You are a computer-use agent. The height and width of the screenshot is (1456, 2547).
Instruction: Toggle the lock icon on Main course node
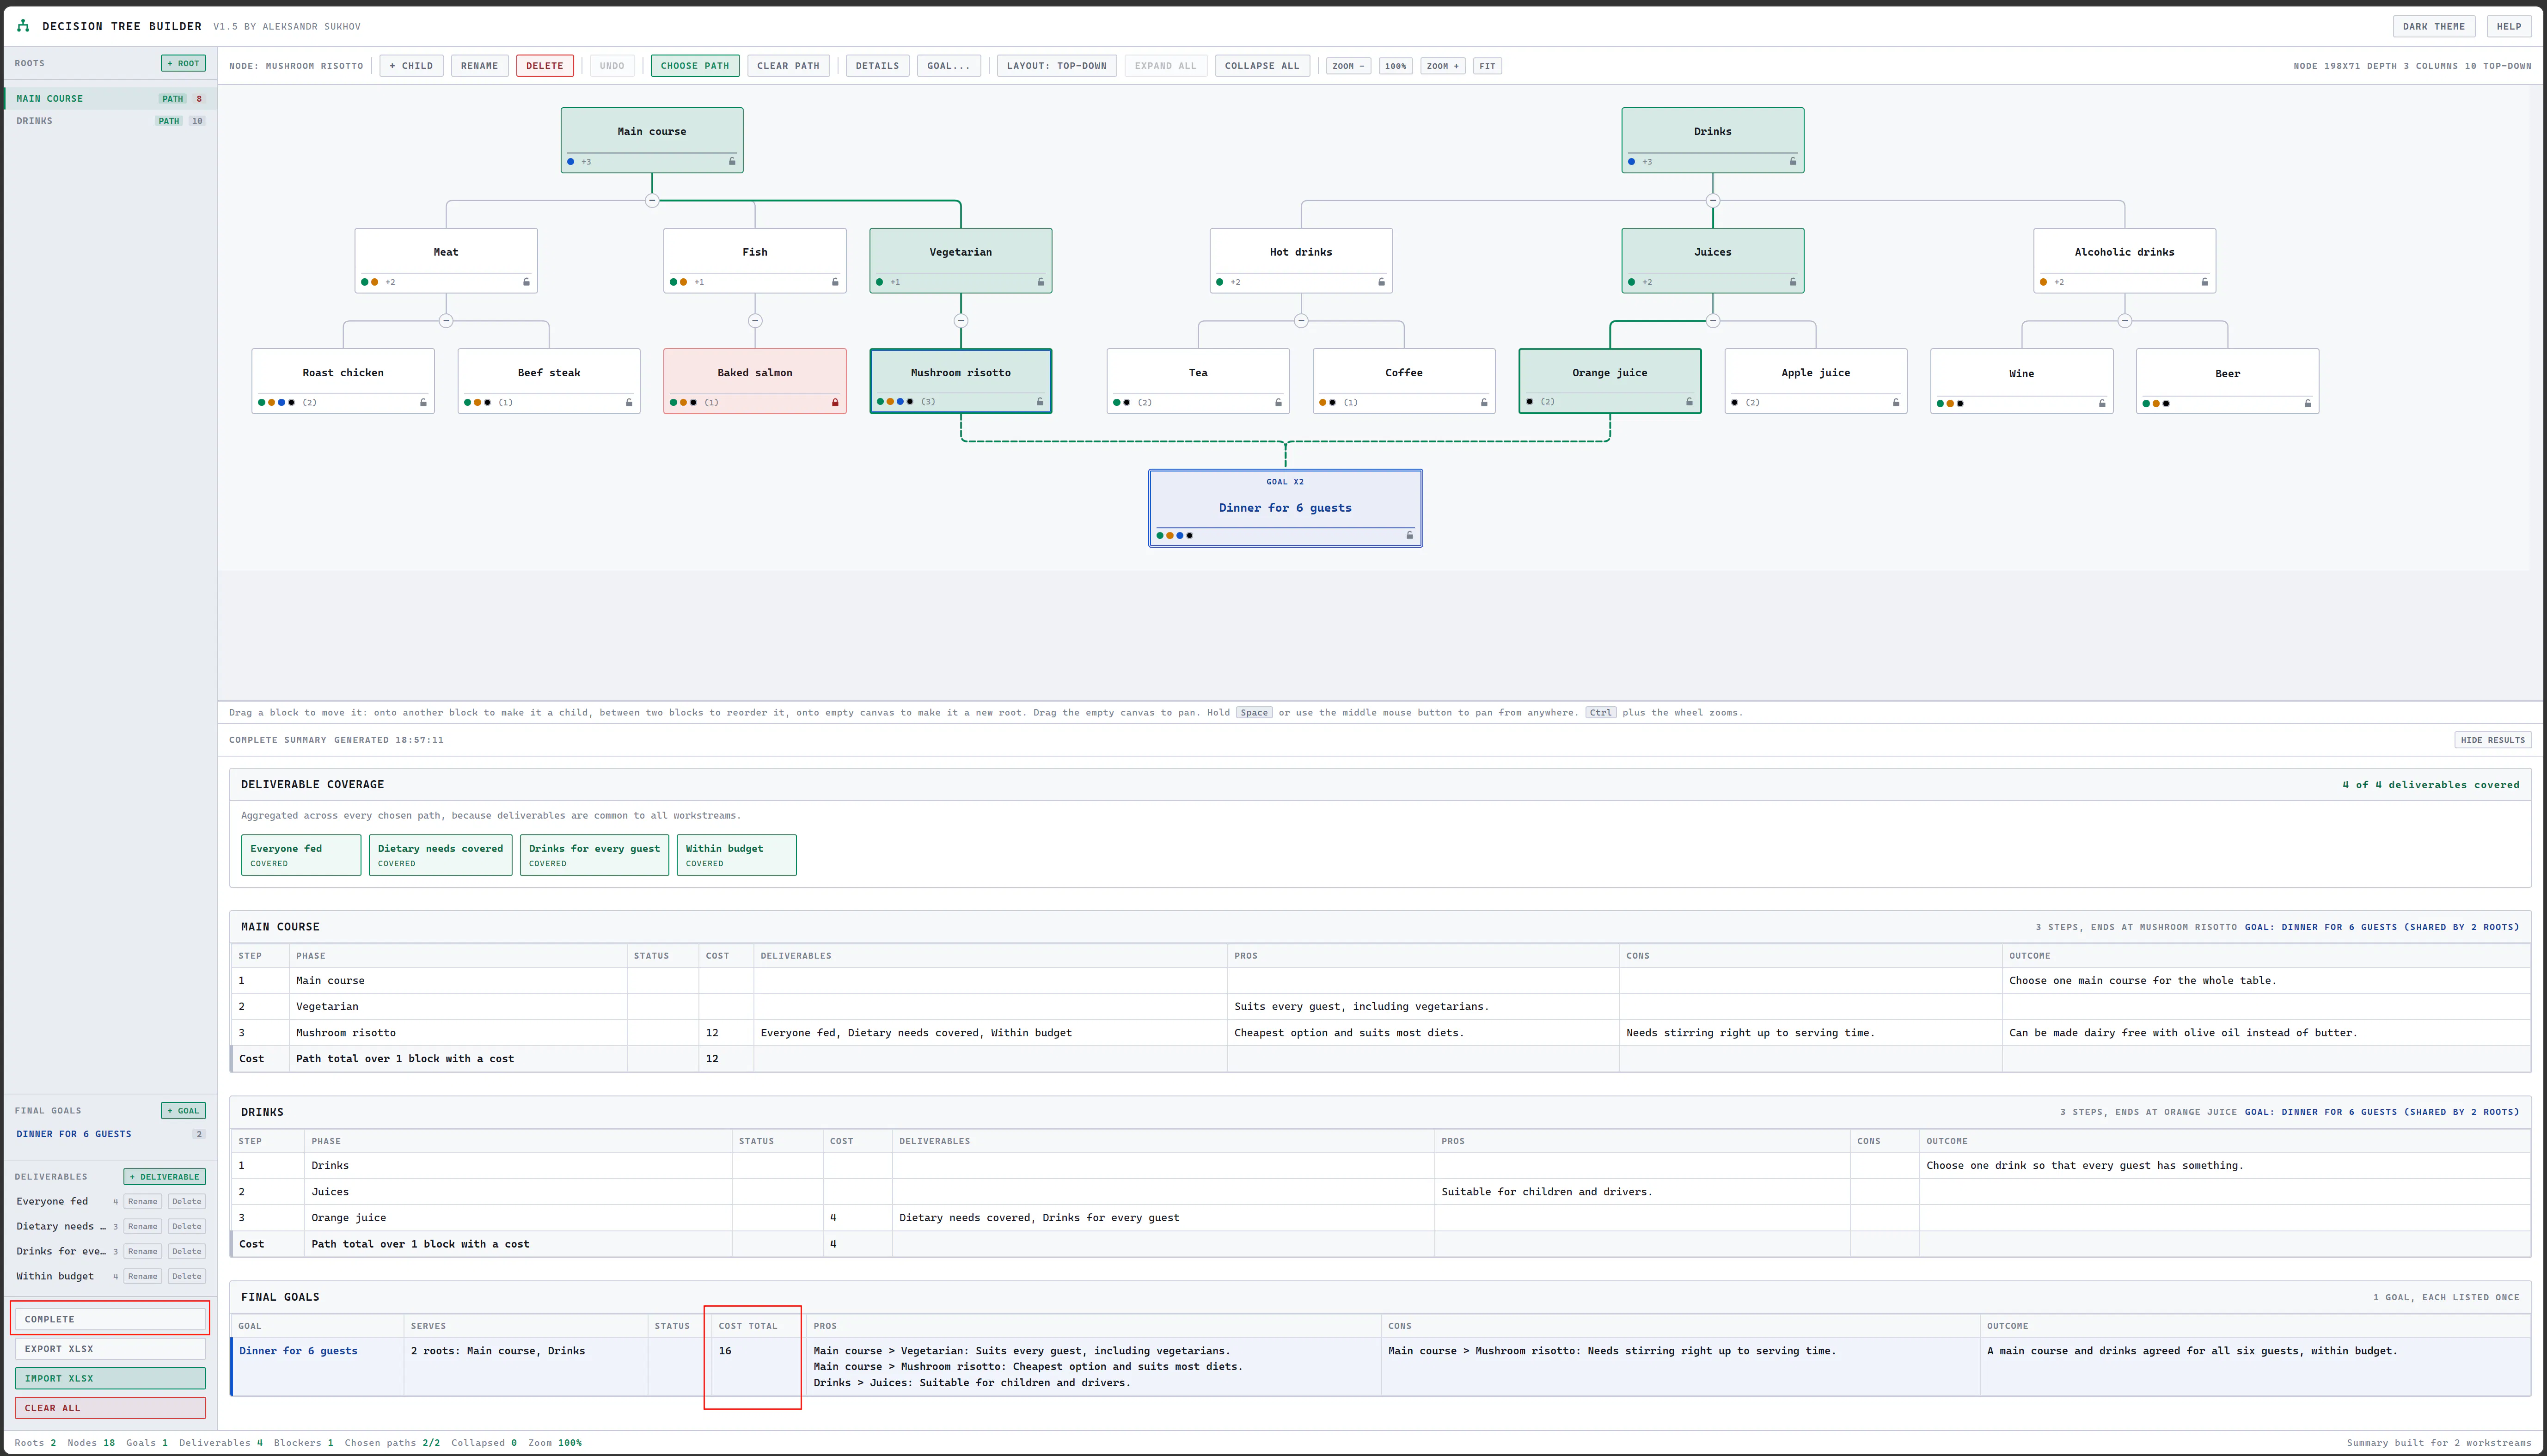[x=732, y=161]
